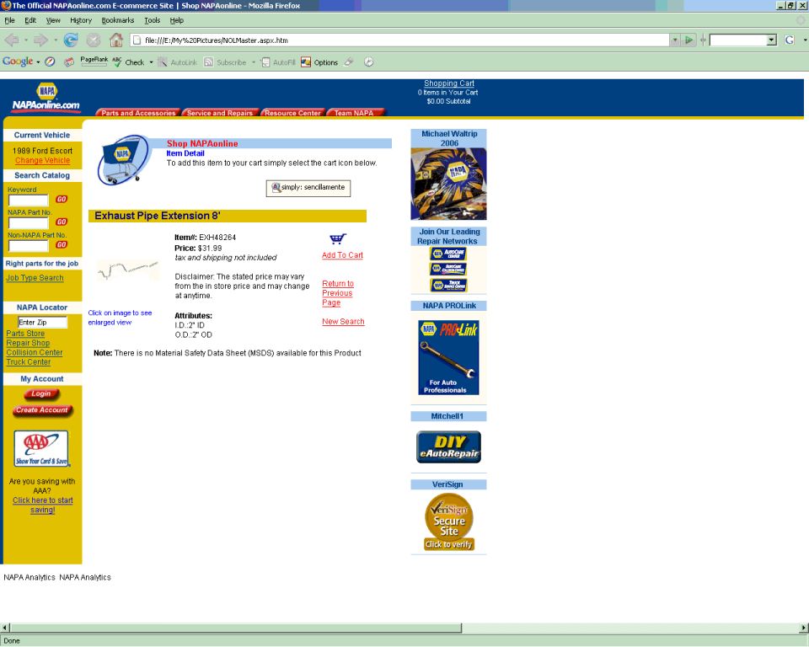
Task: Select the Service and Repairs tab
Action: point(220,113)
